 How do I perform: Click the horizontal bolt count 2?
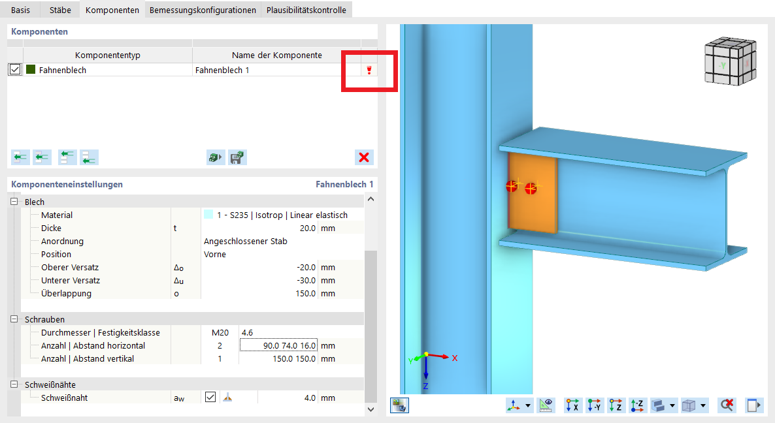coord(220,345)
